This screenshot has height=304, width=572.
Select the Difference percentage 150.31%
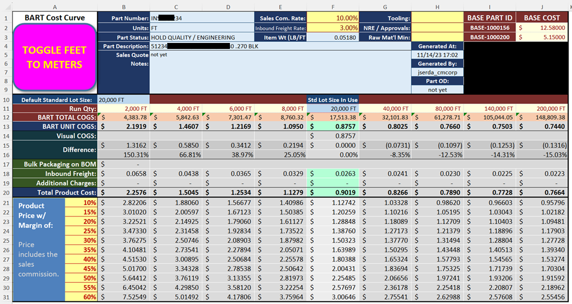coord(124,155)
